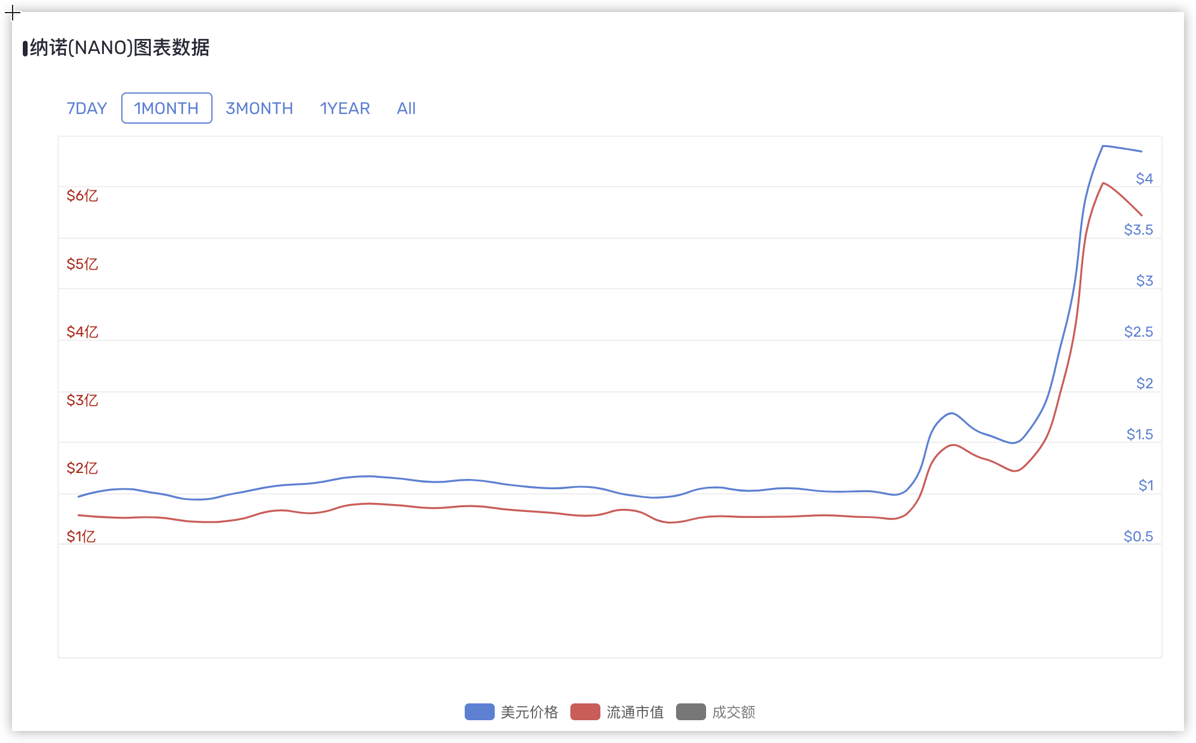
Task: Select the 7DAY time range tab
Action: (86, 109)
